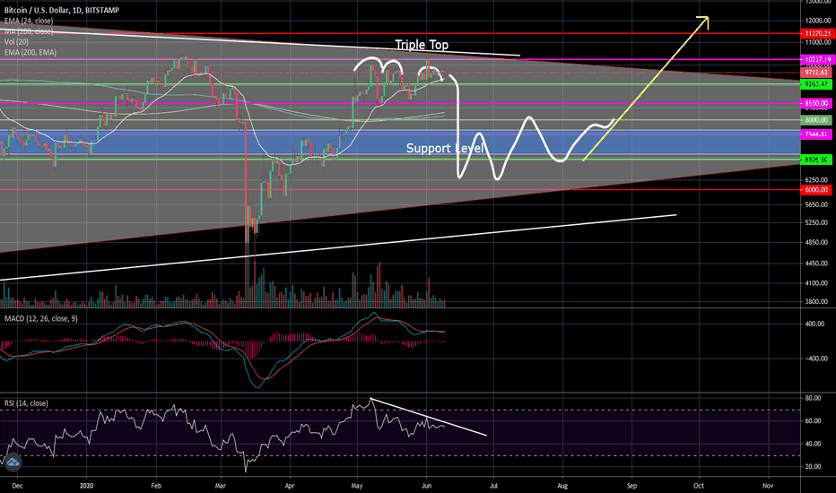Click the Triple Top text annotation
Viewport: 836px width, 493px height.
[422, 45]
